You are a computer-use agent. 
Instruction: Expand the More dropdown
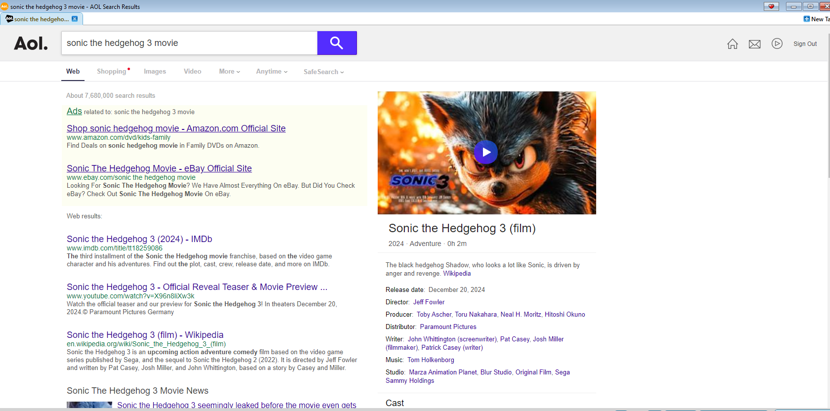click(229, 71)
